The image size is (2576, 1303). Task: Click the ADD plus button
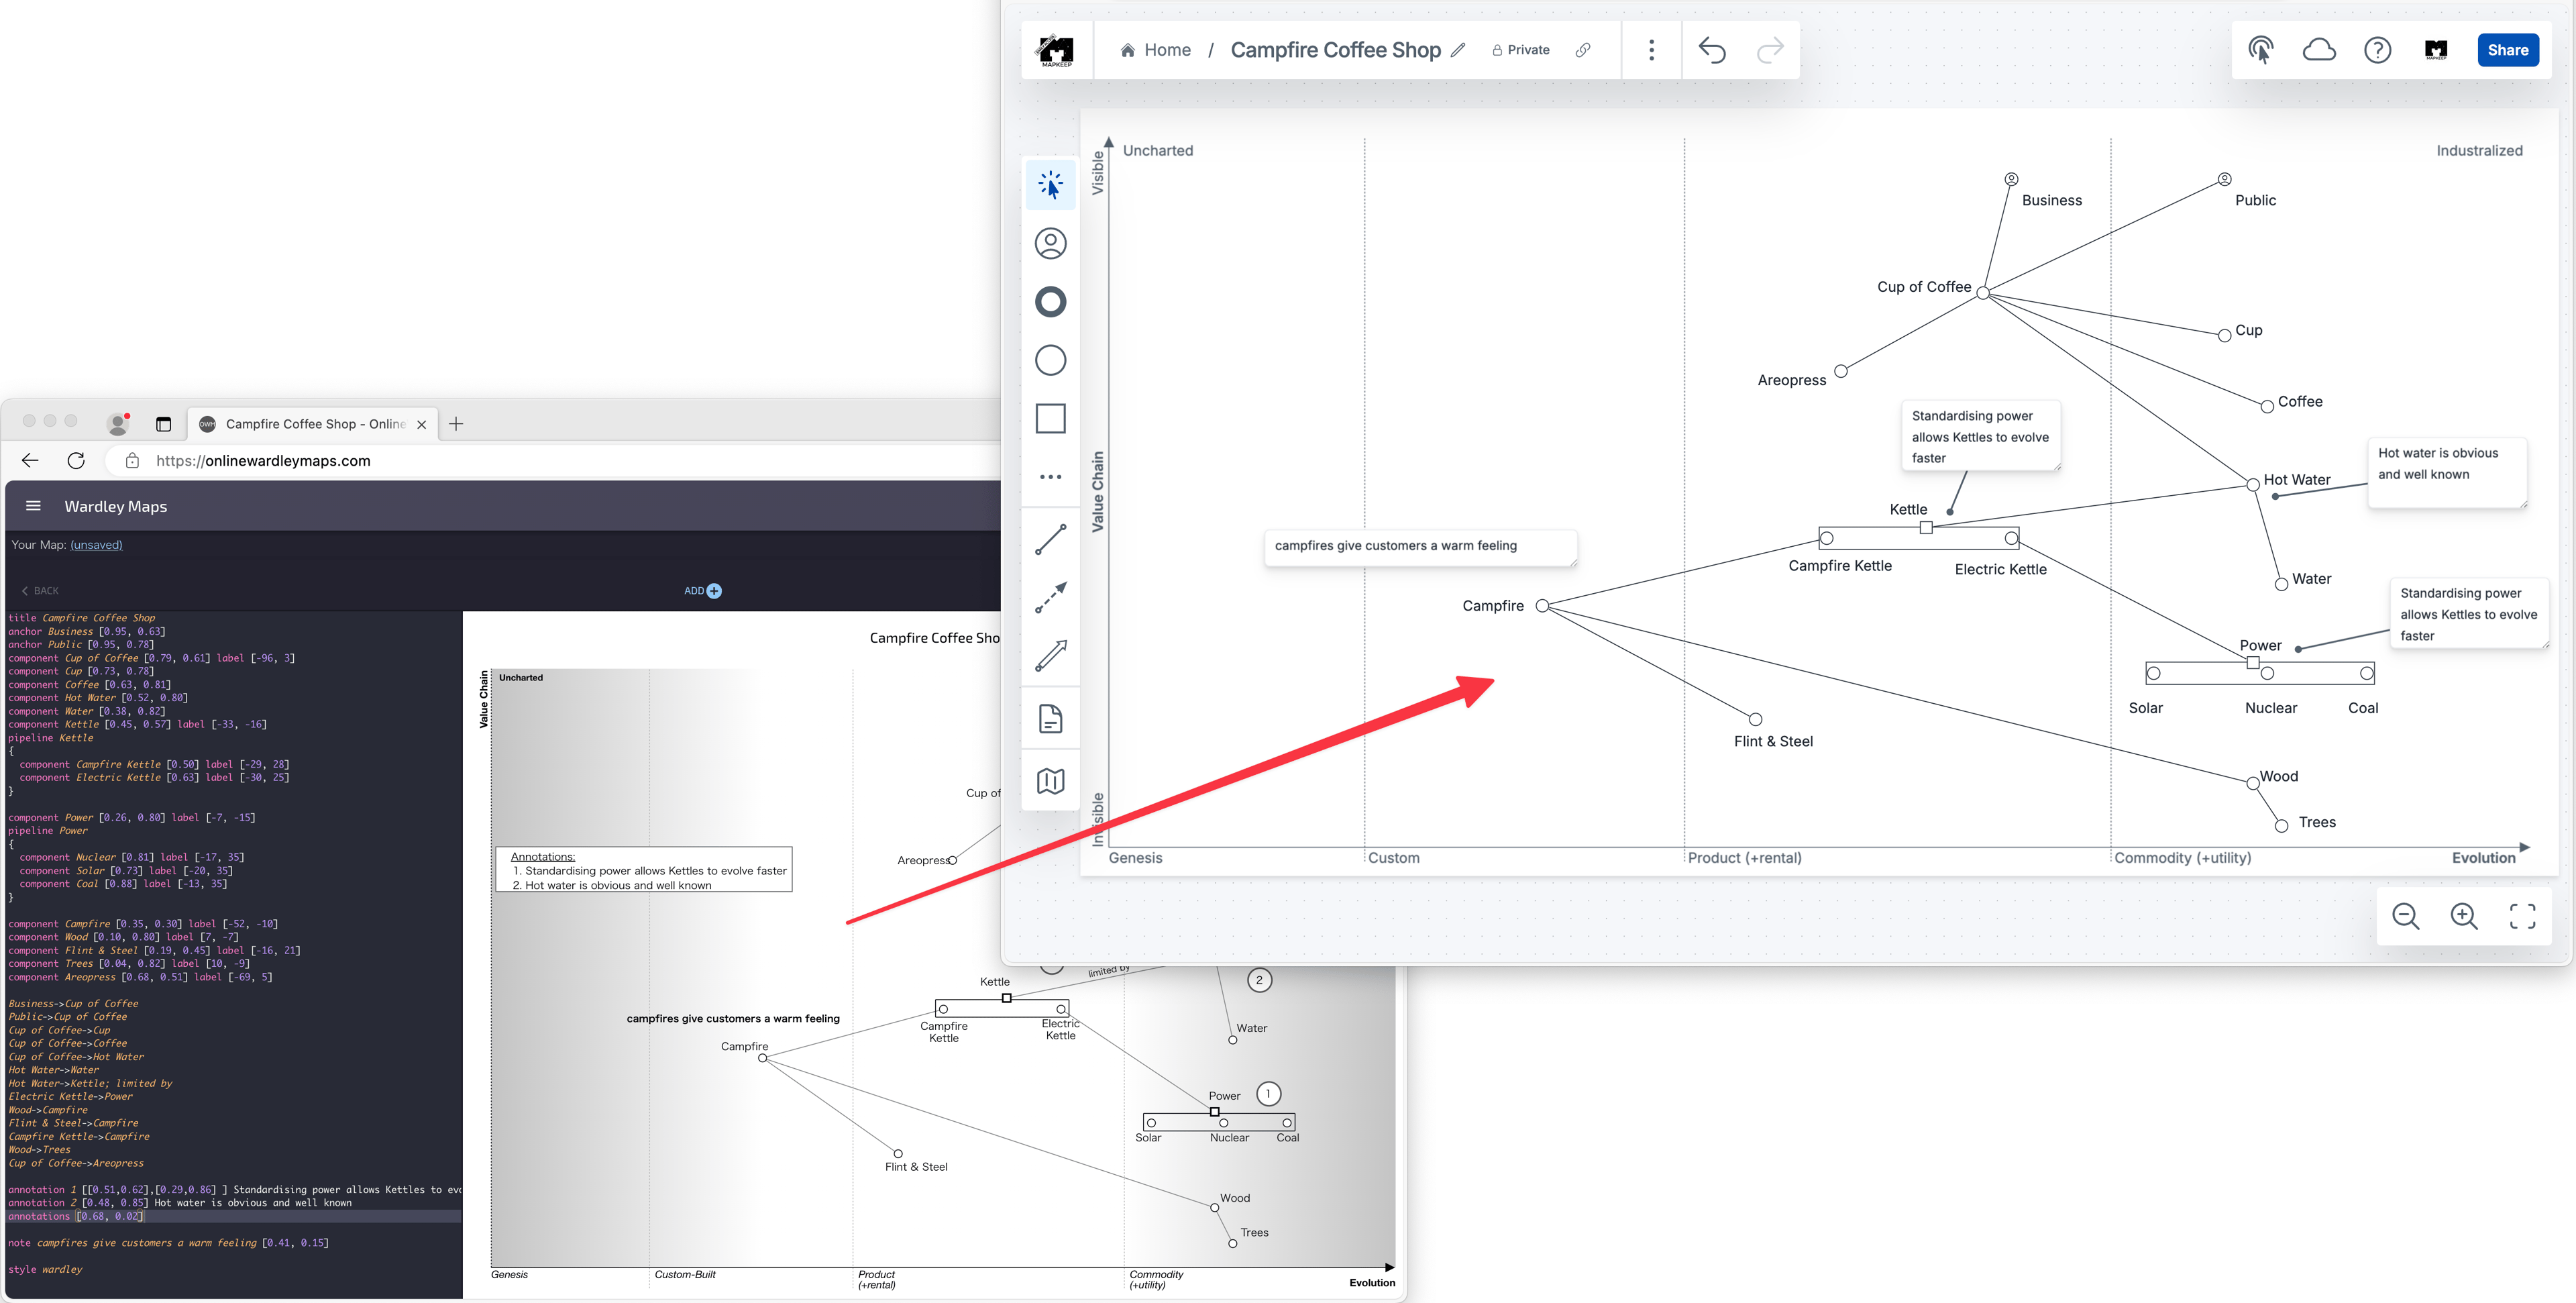tap(703, 591)
